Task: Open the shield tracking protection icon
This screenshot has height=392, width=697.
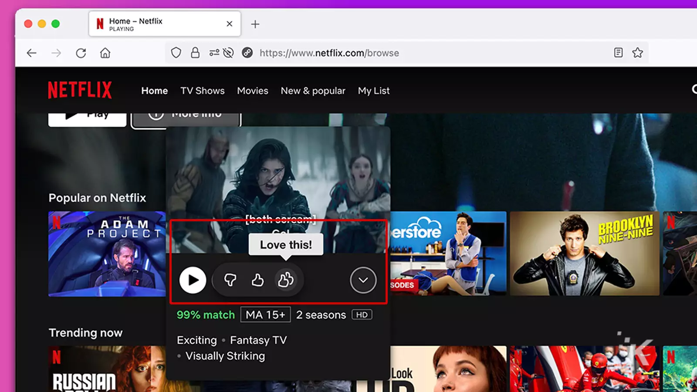Action: (176, 53)
